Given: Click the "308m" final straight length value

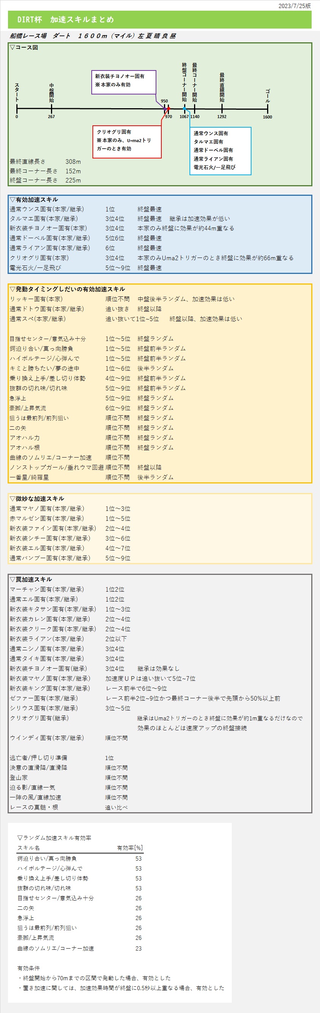Looking at the screenshot, I should 73,162.
